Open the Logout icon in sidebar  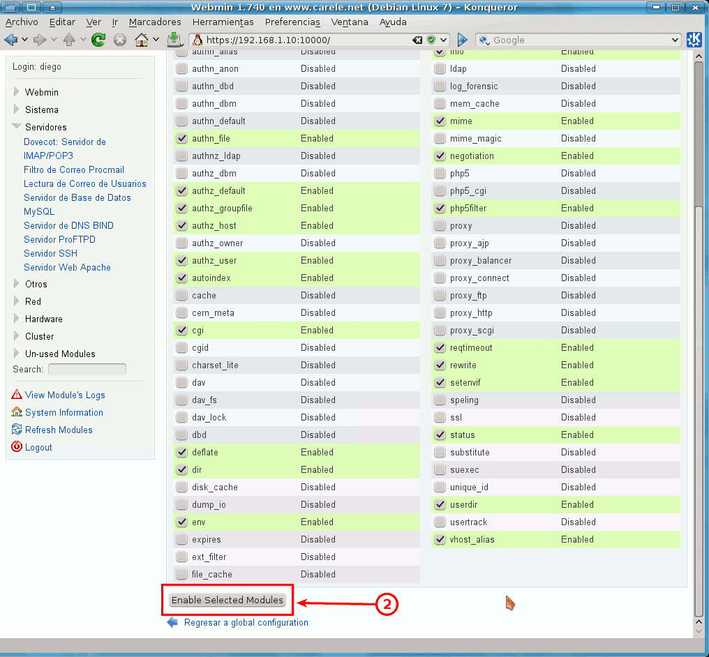point(17,447)
